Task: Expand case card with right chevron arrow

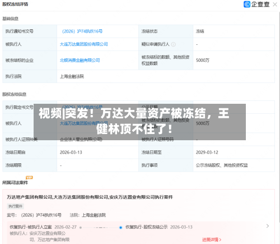Action: coord(268,226)
